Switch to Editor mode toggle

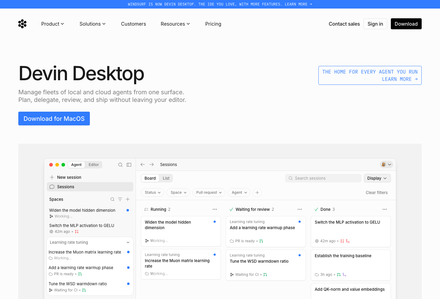click(x=94, y=165)
